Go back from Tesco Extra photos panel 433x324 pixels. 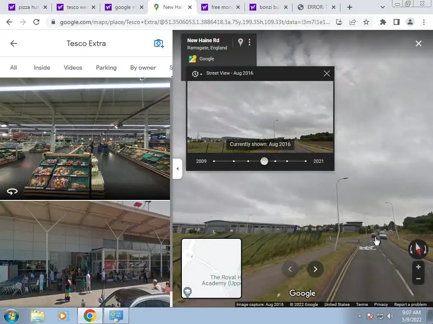point(14,43)
